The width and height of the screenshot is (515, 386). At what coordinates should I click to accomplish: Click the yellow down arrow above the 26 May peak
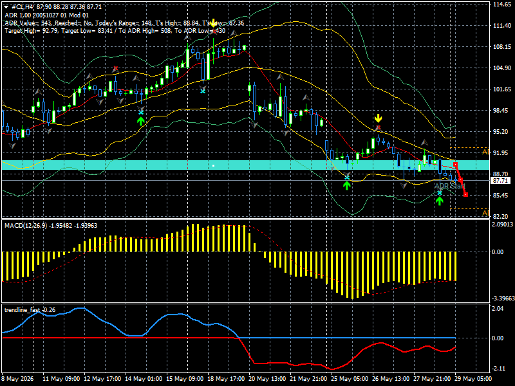tap(379, 118)
